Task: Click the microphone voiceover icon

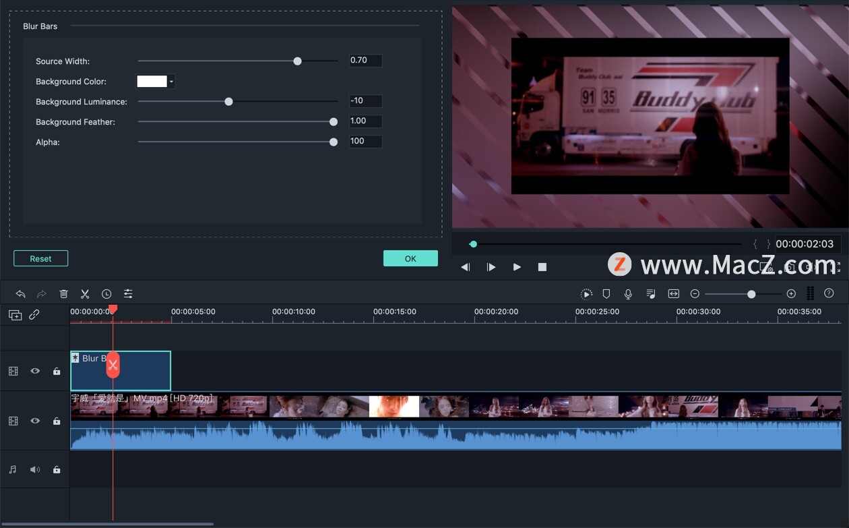Action: point(628,294)
